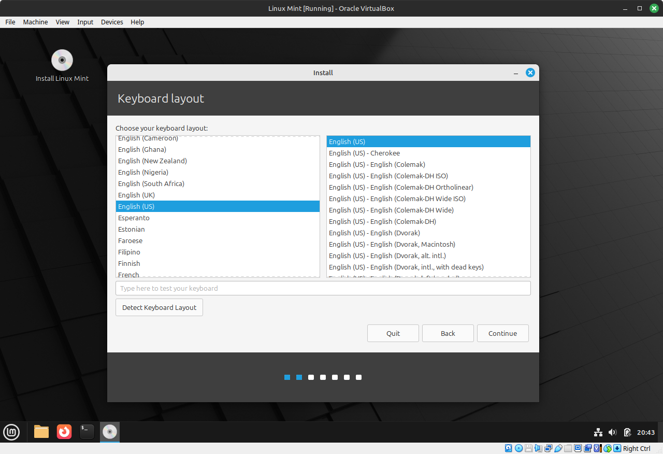The width and height of the screenshot is (663, 454).
Task: Open the sound volume tray icon
Action: point(612,432)
